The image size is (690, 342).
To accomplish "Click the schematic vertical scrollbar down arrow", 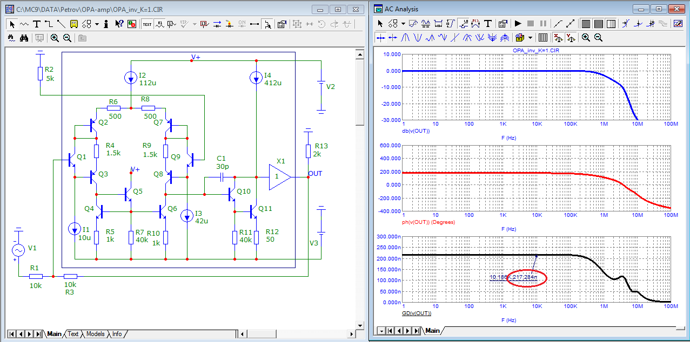I will tap(359, 325).
